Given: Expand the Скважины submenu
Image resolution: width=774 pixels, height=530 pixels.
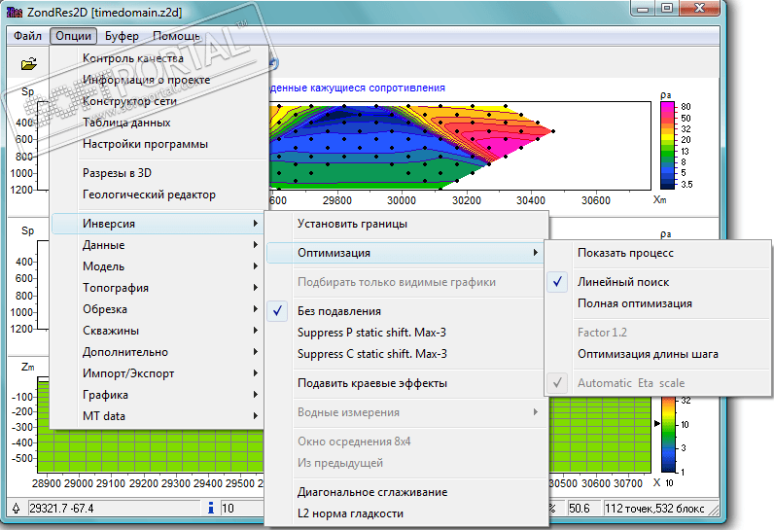Looking at the screenshot, I should click(x=158, y=331).
